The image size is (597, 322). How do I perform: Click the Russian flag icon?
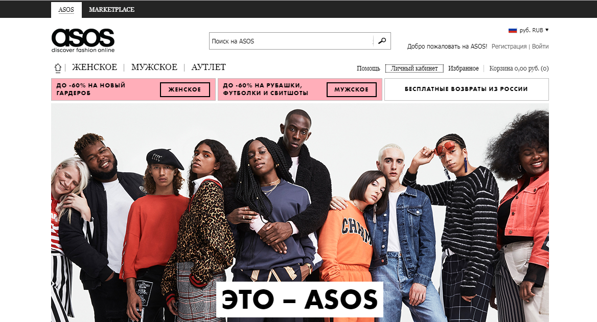pos(513,30)
